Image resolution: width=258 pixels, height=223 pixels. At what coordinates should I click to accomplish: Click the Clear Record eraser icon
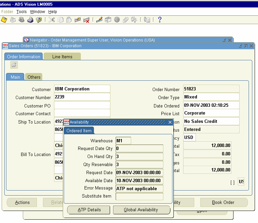point(78,20)
